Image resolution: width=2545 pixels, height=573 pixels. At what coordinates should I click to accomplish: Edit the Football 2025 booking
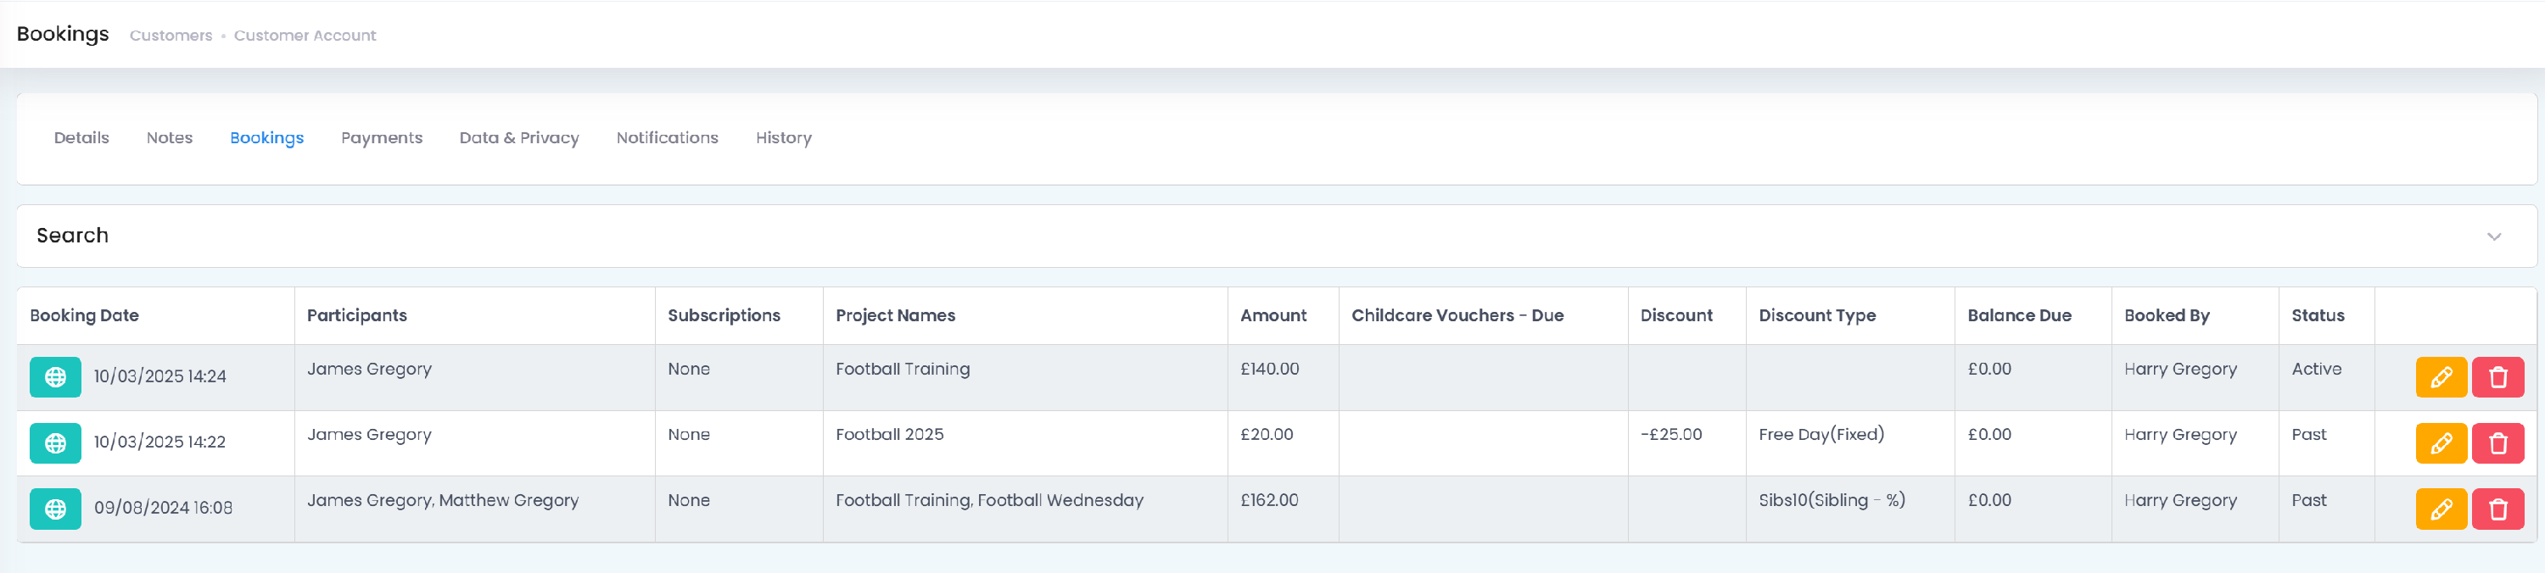click(x=2441, y=442)
